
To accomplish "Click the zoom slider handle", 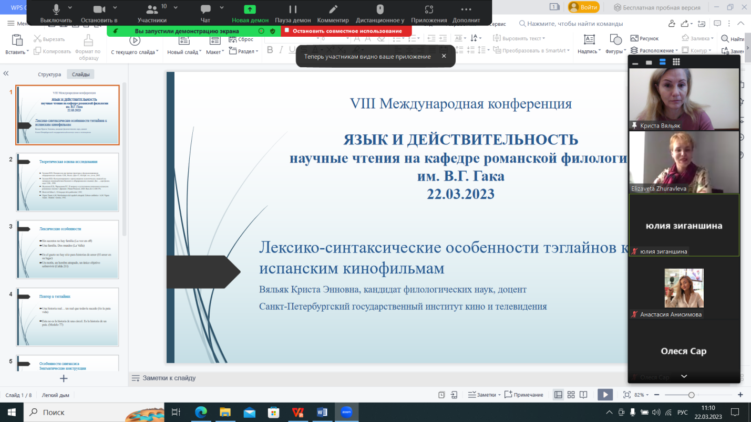I will [692, 395].
